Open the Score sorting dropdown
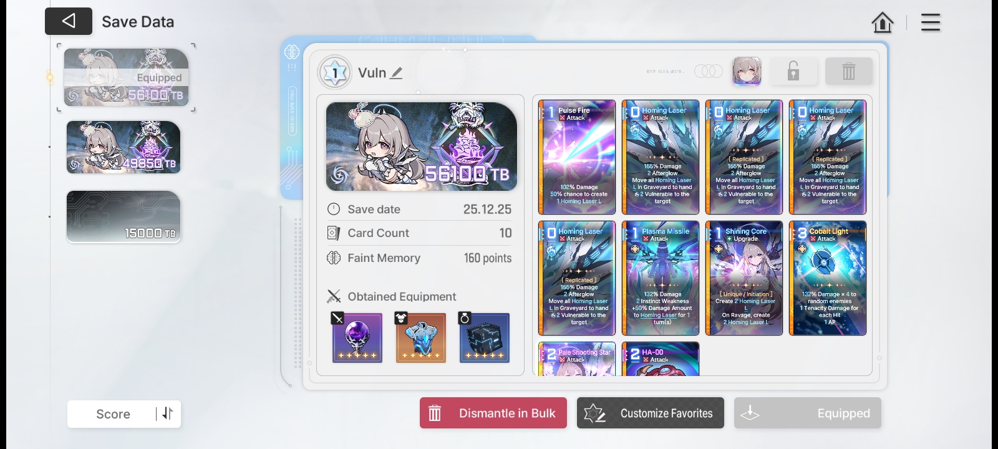998x449 pixels. 113,414
